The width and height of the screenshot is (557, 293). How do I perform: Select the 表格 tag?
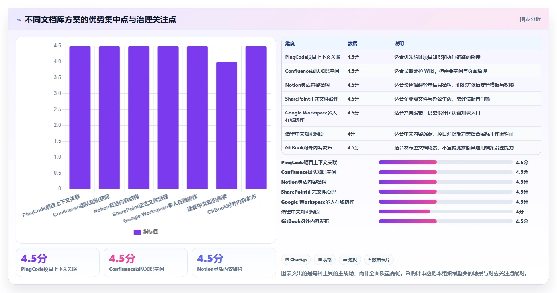point(325,260)
